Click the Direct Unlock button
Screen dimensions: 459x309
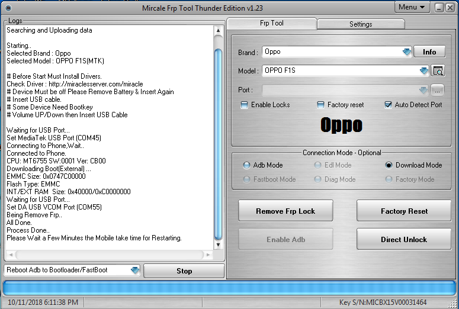click(404, 239)
